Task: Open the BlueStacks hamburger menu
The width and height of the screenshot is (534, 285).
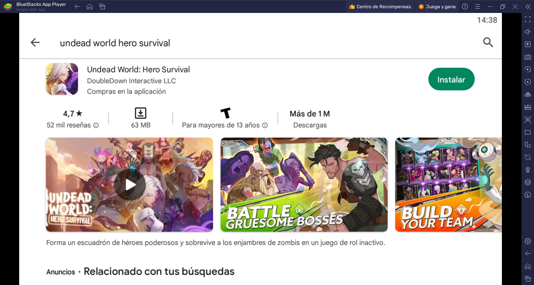Action: point(477,7)
